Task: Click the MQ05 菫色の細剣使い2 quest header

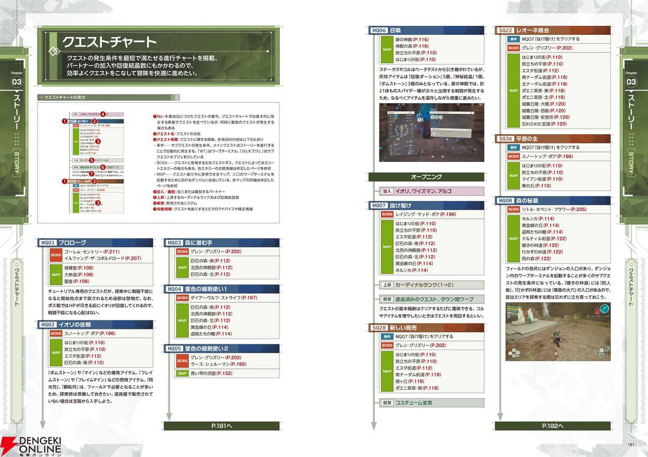Action: [x=221, y=348]
